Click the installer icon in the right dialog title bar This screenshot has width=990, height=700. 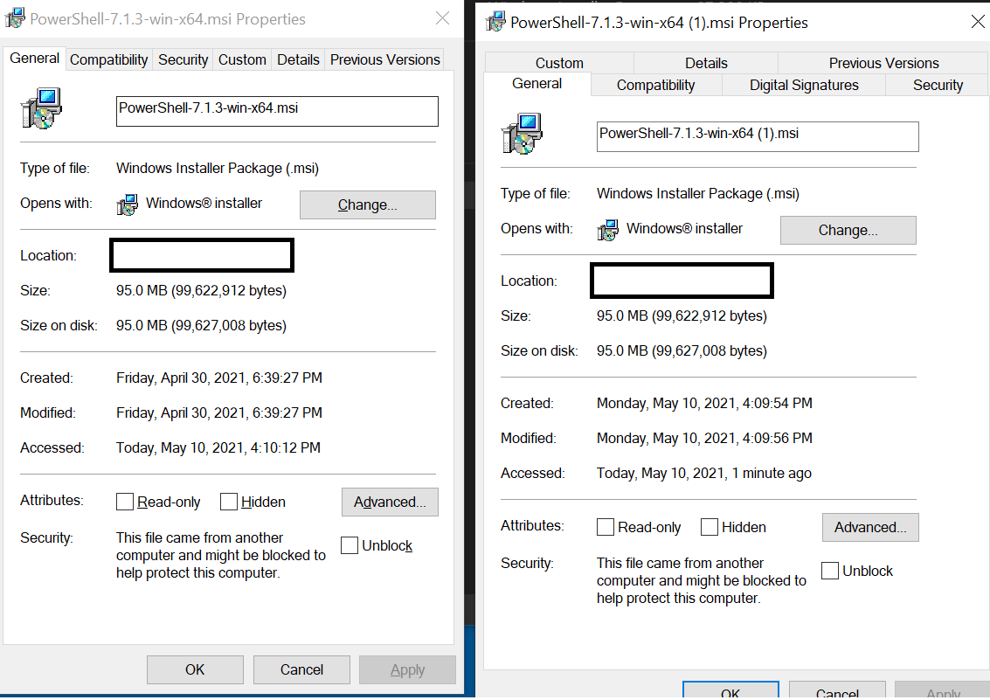pyautogui.click(x=495, y=23)
